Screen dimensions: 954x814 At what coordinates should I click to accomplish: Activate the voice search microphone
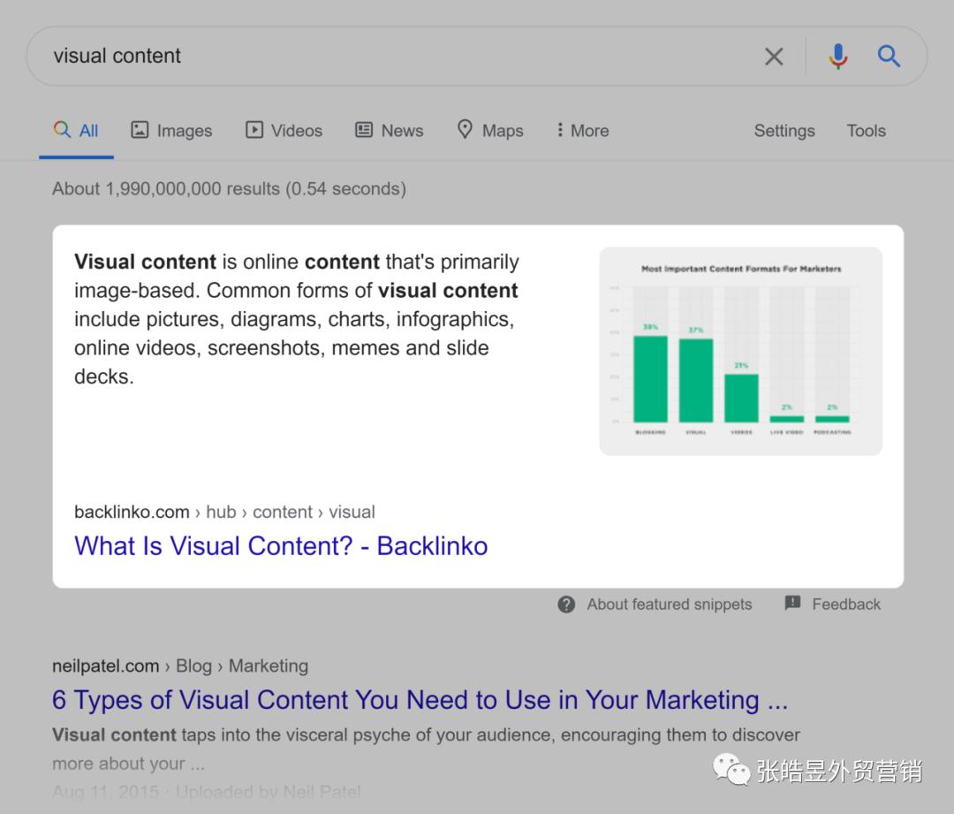tap(837, 56)
